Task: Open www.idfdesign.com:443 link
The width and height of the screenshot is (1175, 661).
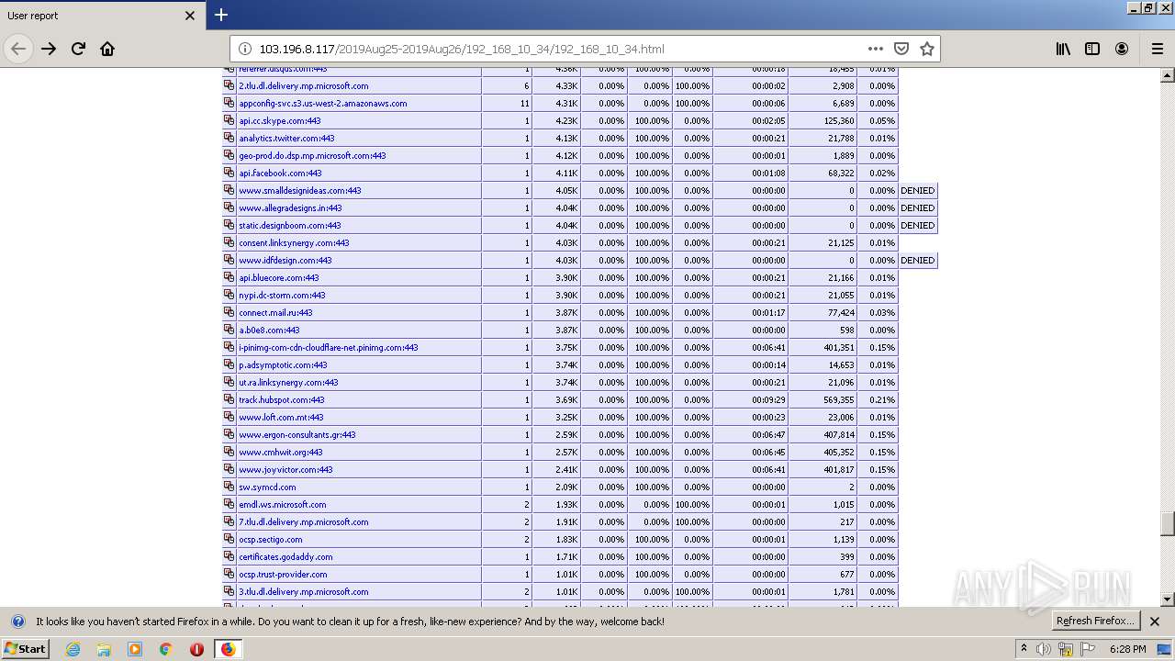Action: tap(285, 261)
